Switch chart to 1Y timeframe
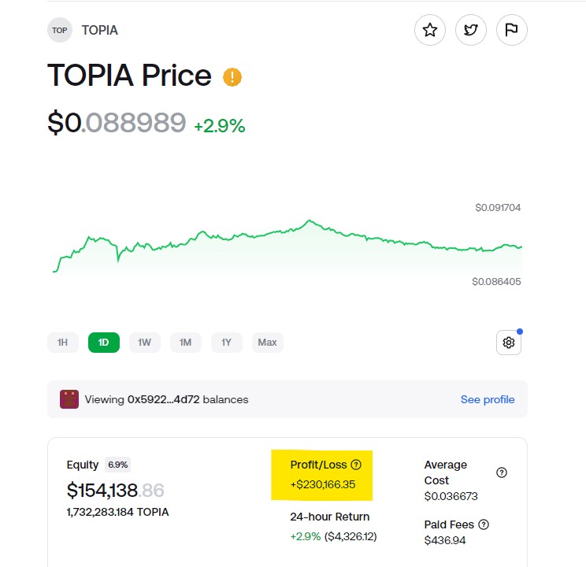Image resolution: width=586 pixels, height=567 pixels. coord(227,343)
